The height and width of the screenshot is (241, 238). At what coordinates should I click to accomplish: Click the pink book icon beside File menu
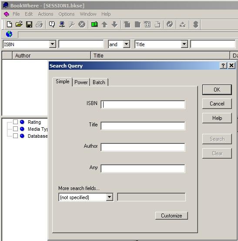tap(7, 14)
